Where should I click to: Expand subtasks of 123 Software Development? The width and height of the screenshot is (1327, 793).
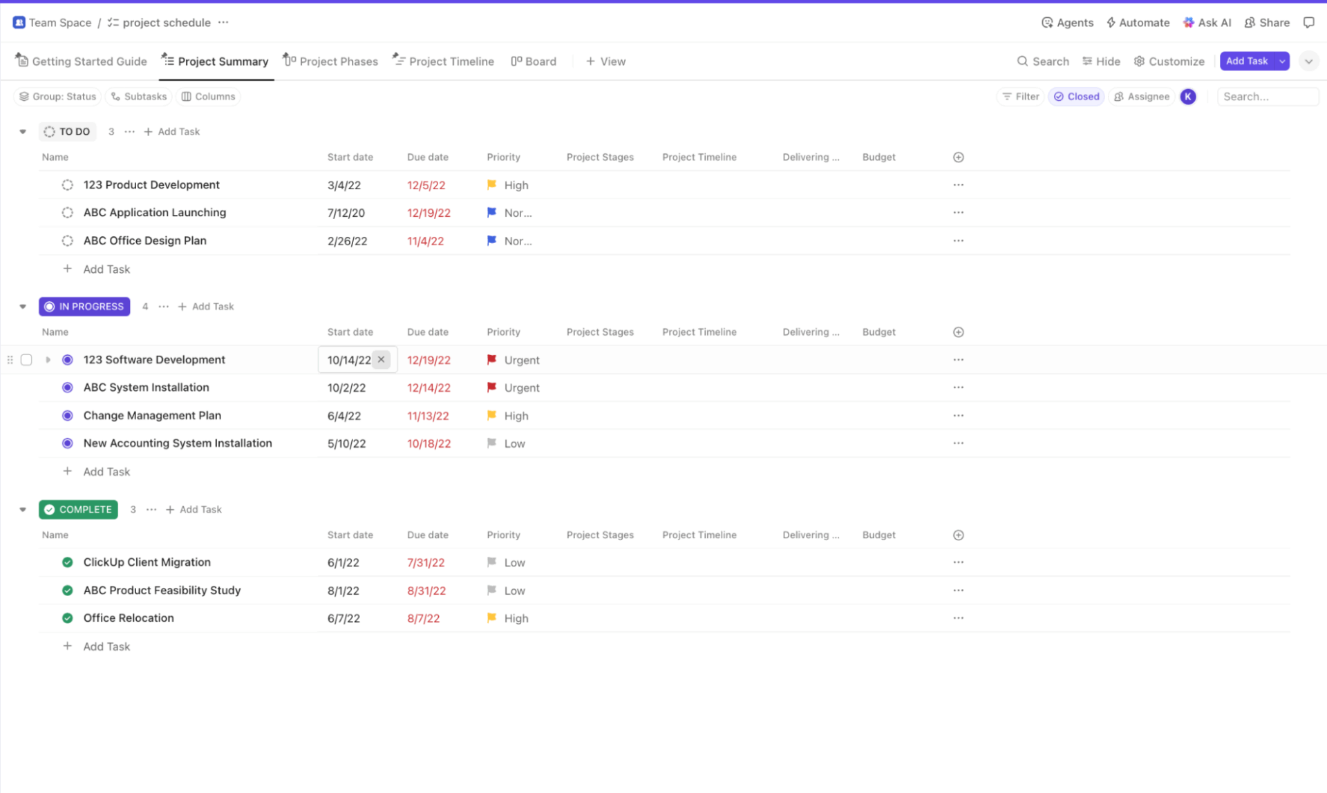click(x=48, y=359)
